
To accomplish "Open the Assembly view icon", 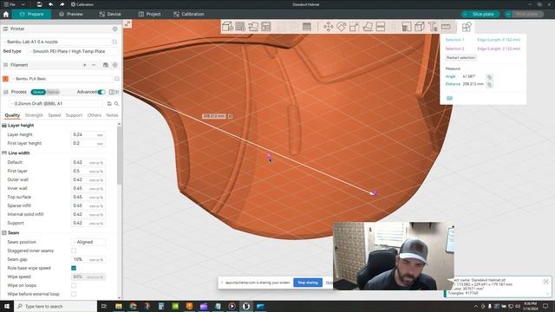I will [x=467, y=27].
